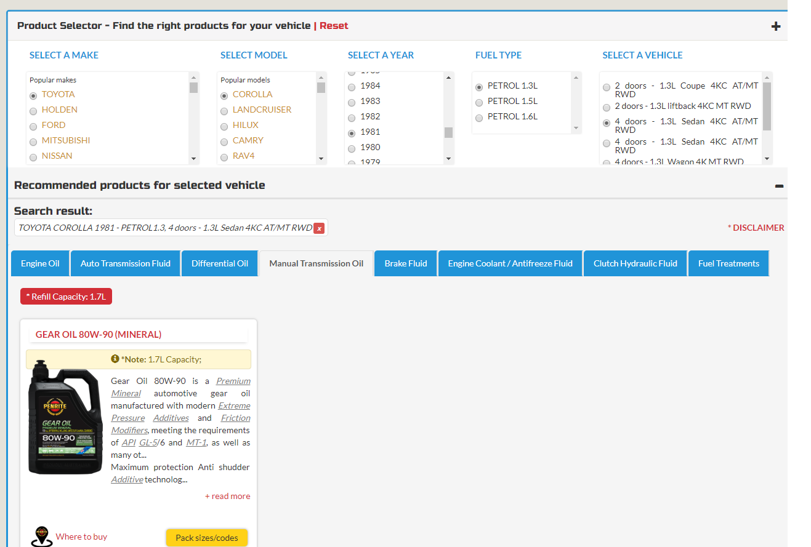
Task: Switch to Brake Fluid tab
Action: 406,263
